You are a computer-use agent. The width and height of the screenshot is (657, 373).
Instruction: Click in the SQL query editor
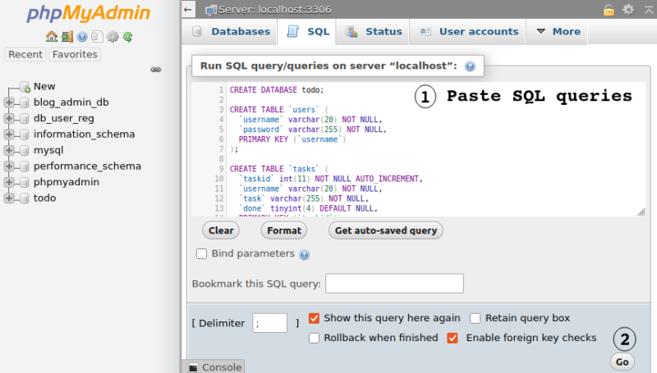coord(418,149)
